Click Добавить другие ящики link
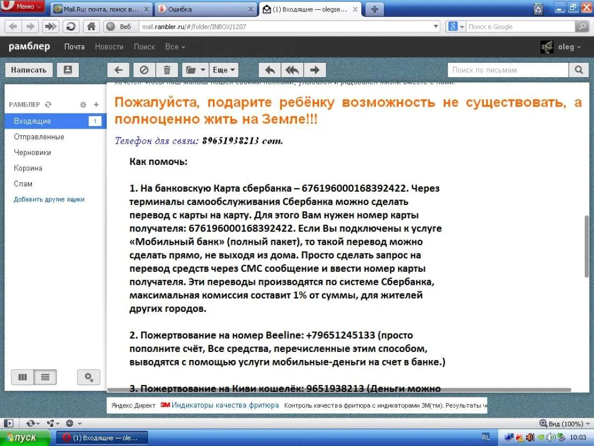This screenshot has width=594, height=446. tap(49, 199)
